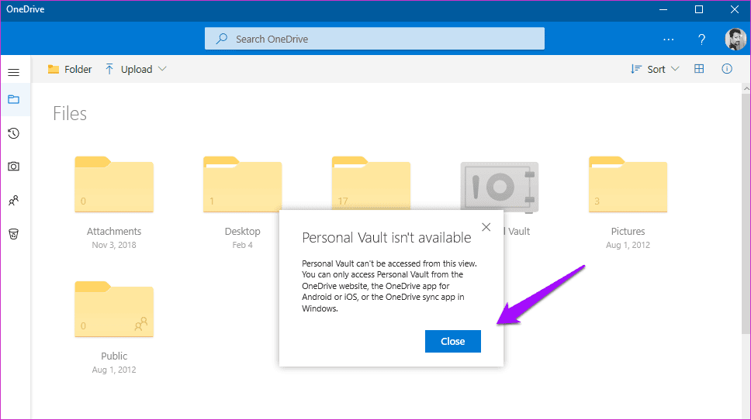The width and height of the screenshot is (751, 420).
Task: Expand the Upload dropdown chevron
Action: point(162,69)
